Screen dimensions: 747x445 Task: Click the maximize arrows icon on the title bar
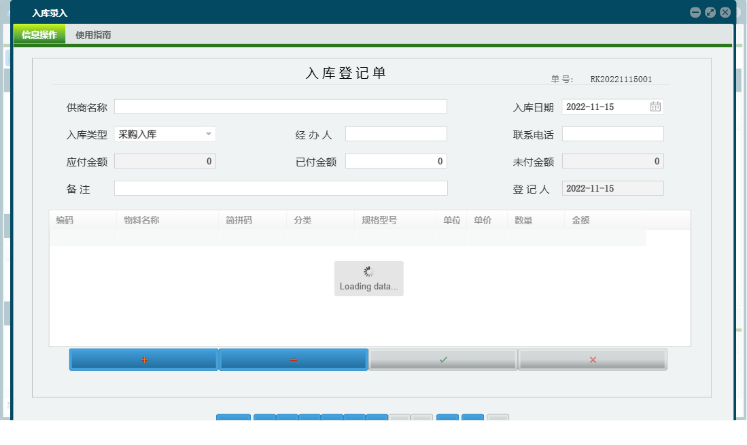[x=710, y=12]
